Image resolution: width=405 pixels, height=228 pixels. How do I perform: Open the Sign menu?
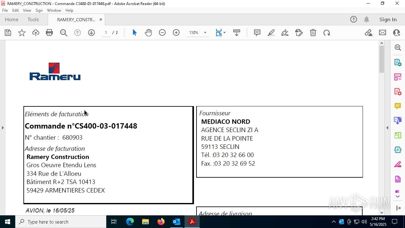39,10
